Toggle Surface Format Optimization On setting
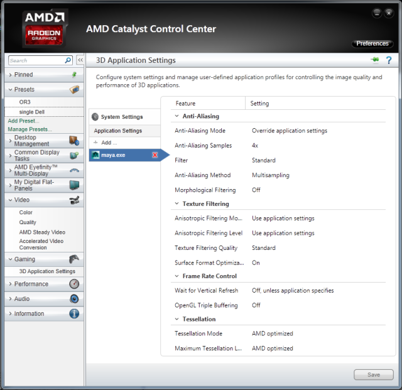Image resolution: width=402 pixels, height=390 pixels. click(256, 263)
